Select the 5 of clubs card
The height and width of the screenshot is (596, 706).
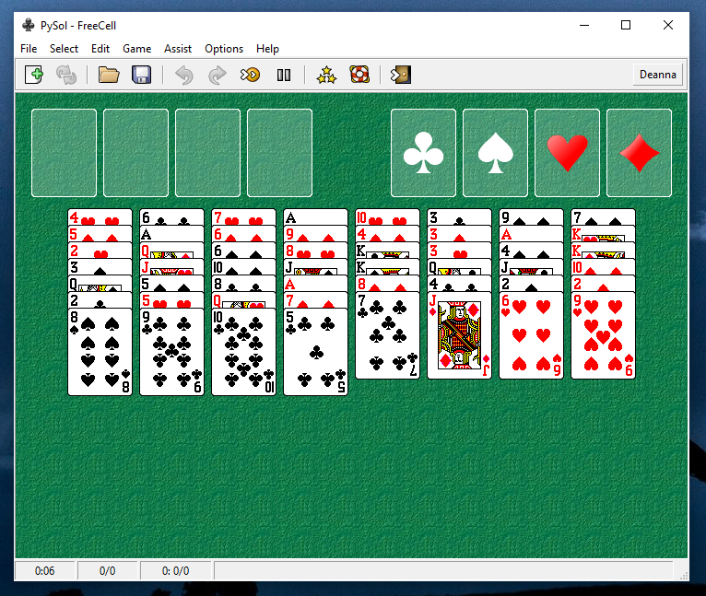(x=315, y=352)
